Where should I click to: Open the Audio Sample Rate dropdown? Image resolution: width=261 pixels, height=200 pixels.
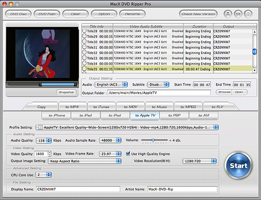110,140
